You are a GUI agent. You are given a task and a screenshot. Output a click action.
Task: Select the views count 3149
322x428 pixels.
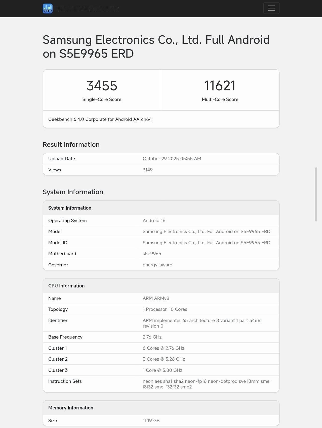tap(148, 170)
